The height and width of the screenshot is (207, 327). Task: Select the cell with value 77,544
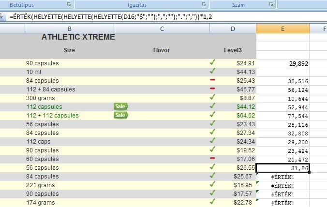click(x=282, y=116)
